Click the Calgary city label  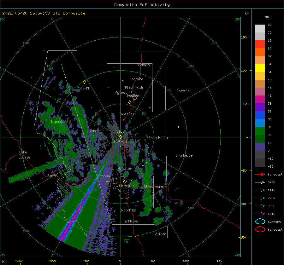pos(123,185)
